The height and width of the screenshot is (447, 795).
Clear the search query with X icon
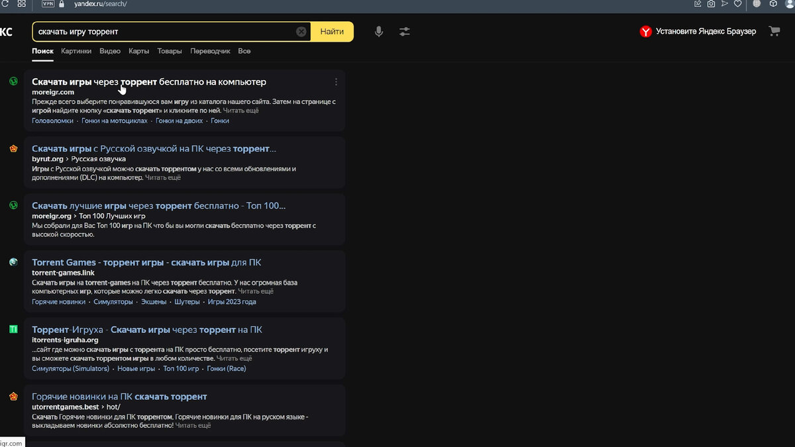point(301,31)
